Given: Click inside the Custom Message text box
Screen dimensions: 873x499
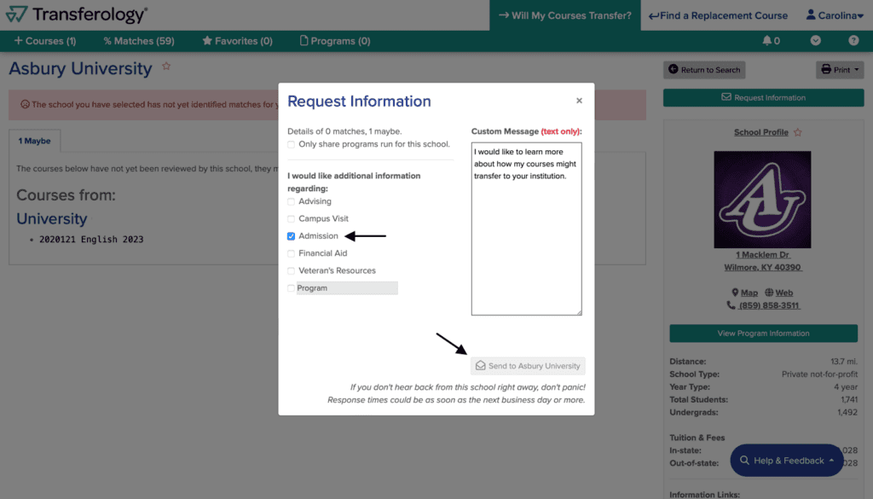Looking at the screenshot, I should [x=526, y=229].
